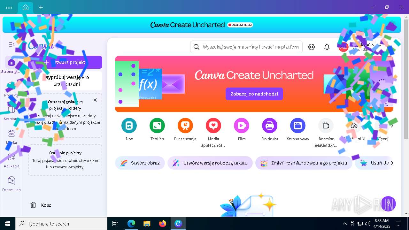409x230 pixels.
Task: Focus the search materials input field
Action: pos(246,47)
